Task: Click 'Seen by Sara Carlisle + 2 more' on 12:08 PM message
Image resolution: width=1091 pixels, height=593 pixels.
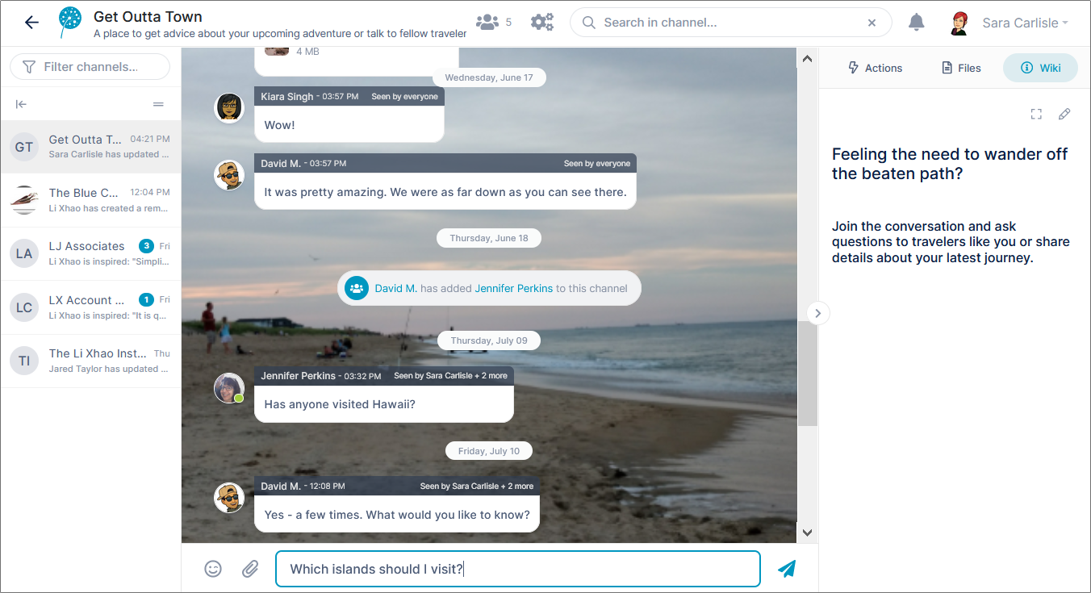Action: pyautogui.click(x=477, y=487)
